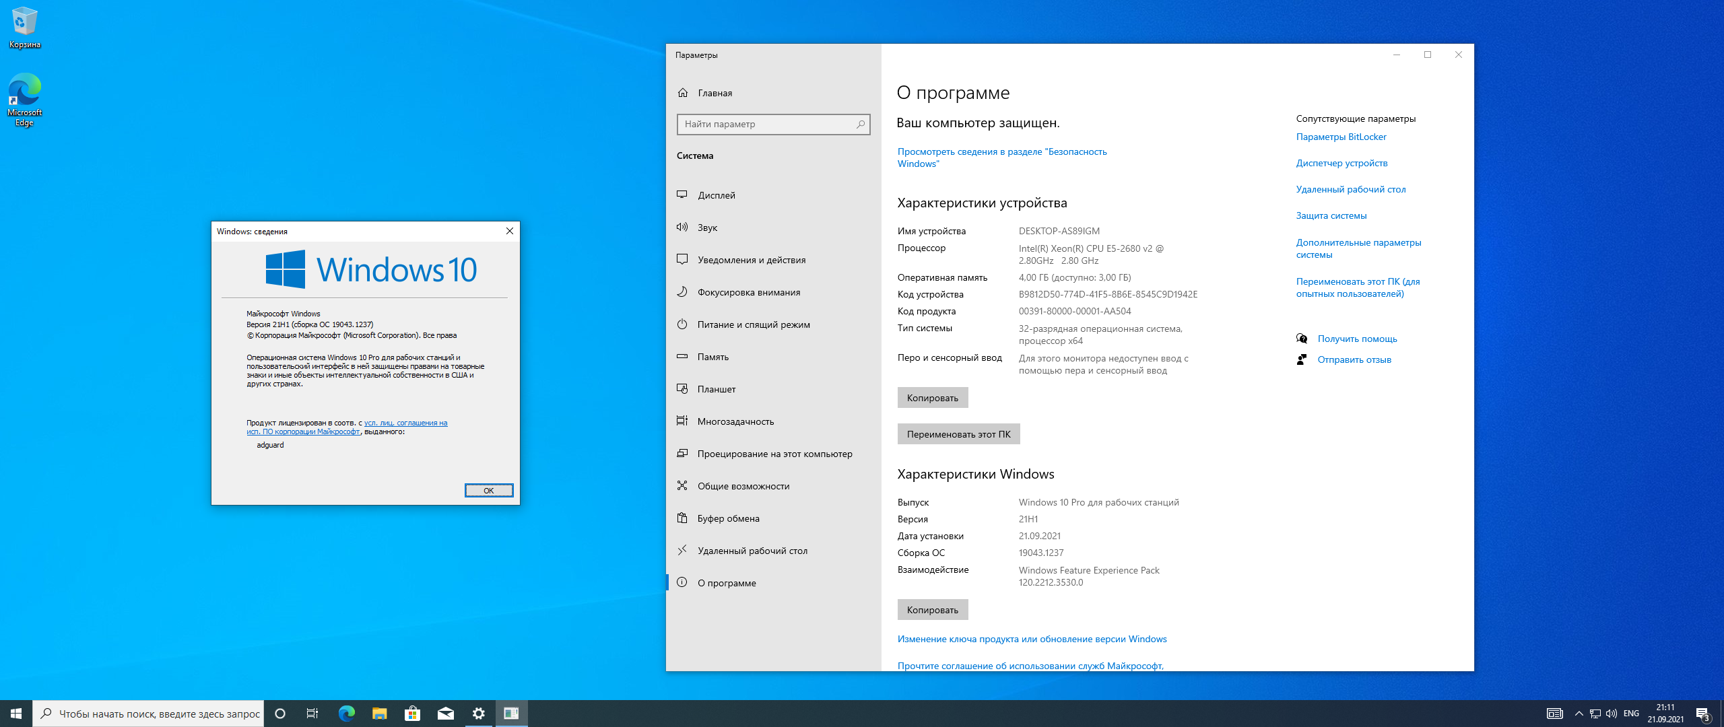Open the Microsoft license terms link
The width and height of the screenshot is (1724, 727).
click(x=347, y=427)
